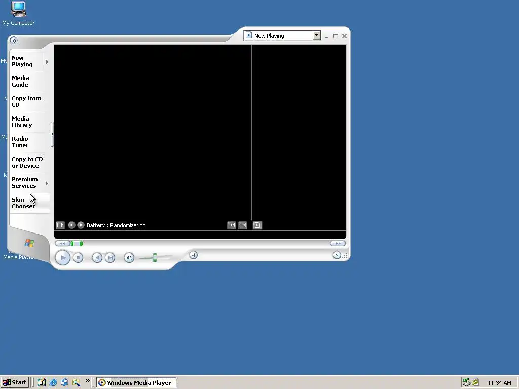Click the 11:34 AM taskbar clock

click(x=499, y=383)
